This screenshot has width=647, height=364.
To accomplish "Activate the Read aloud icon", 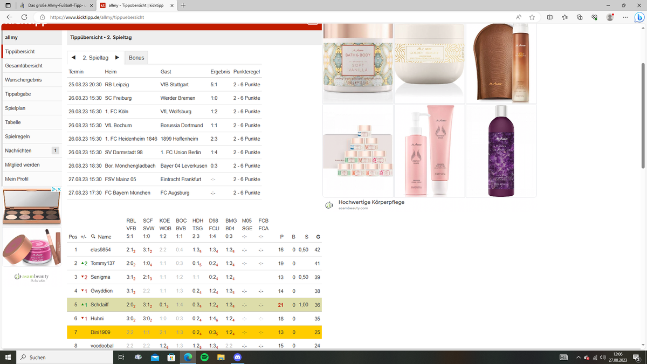I will pyautogui.click(x=519, y=17).
